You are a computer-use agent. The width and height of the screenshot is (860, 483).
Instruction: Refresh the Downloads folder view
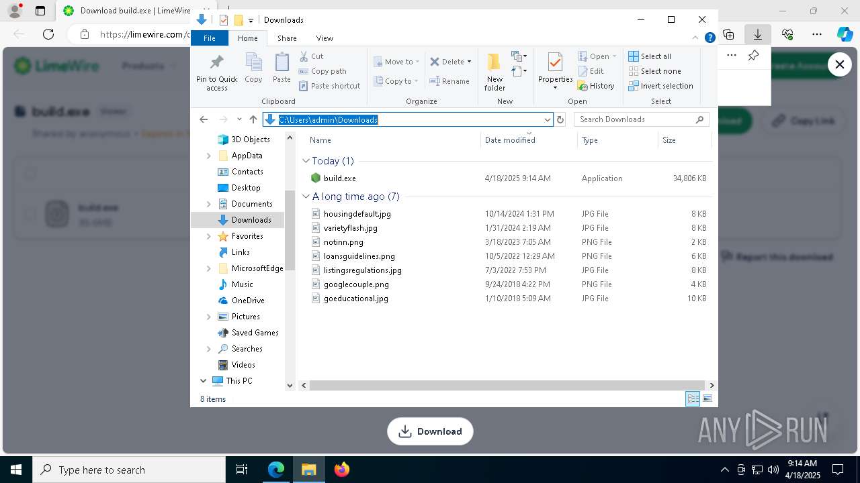click(x=560, y=119)
